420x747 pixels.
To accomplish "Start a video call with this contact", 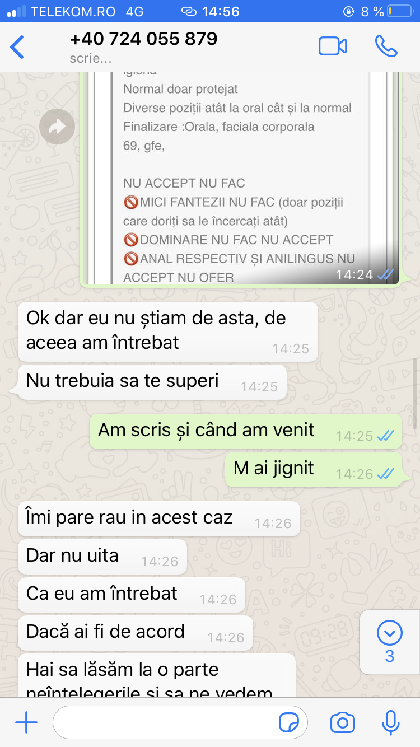I will point(333,46).
